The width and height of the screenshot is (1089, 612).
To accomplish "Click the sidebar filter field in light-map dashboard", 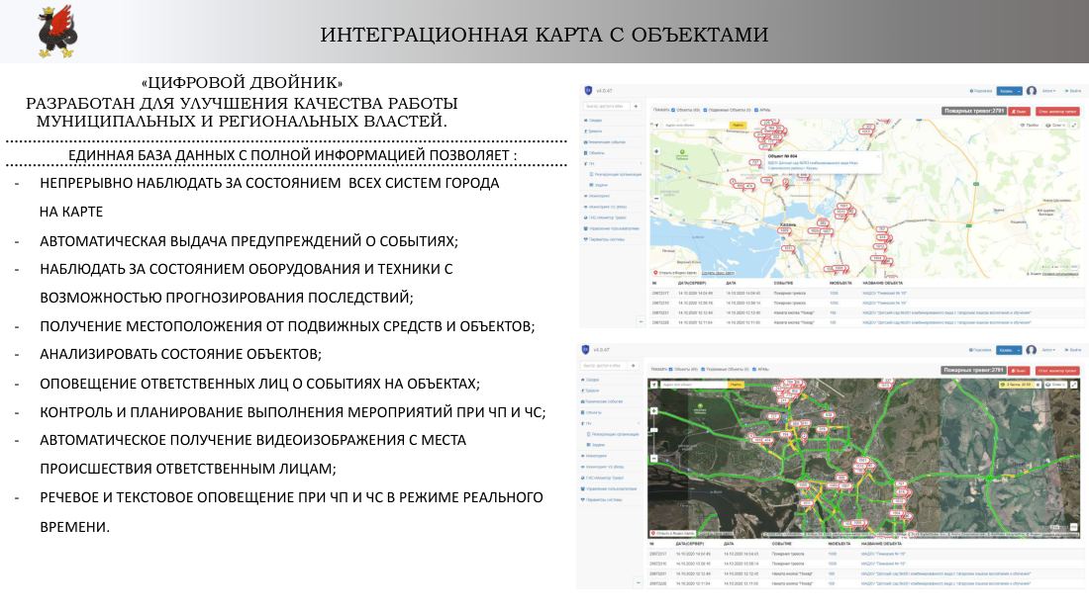I will pyautogui.click(x=606, y=106).
